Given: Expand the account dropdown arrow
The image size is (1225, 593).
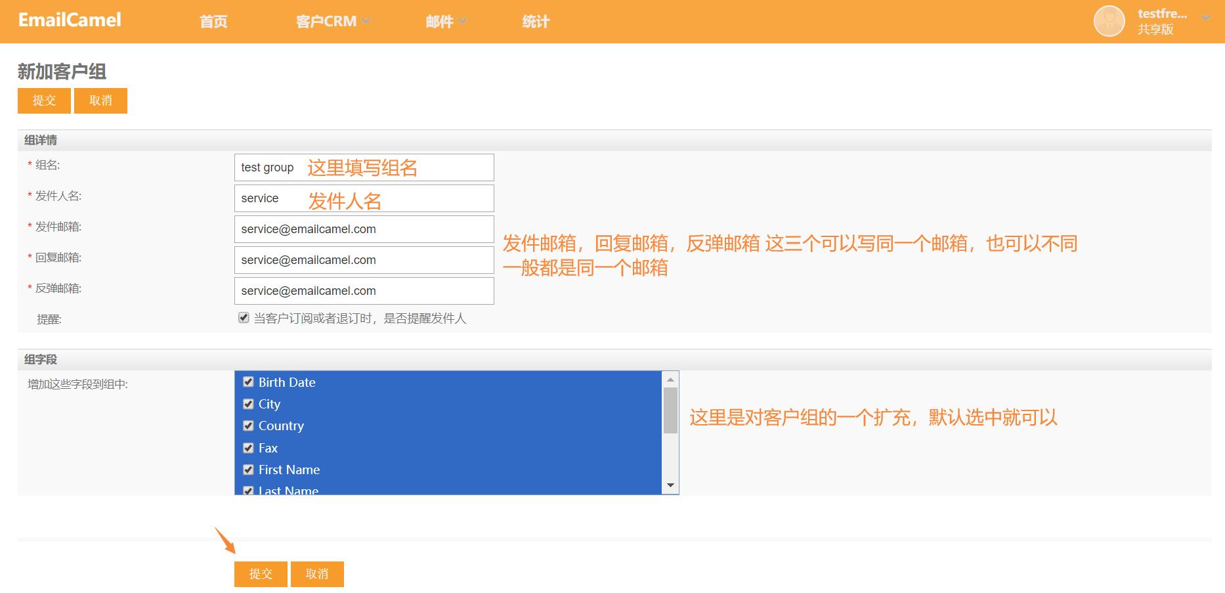Looking at the screenshot, I should (1206, 18).
